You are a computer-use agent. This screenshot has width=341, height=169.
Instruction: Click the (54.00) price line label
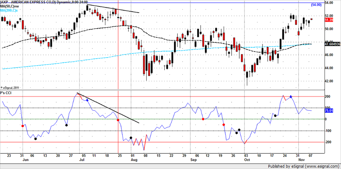point(316,5)
